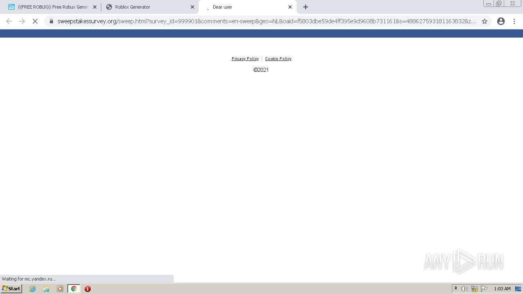Stop loading the page

pos(35,21)
